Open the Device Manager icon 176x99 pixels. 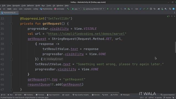pos(162,9)
